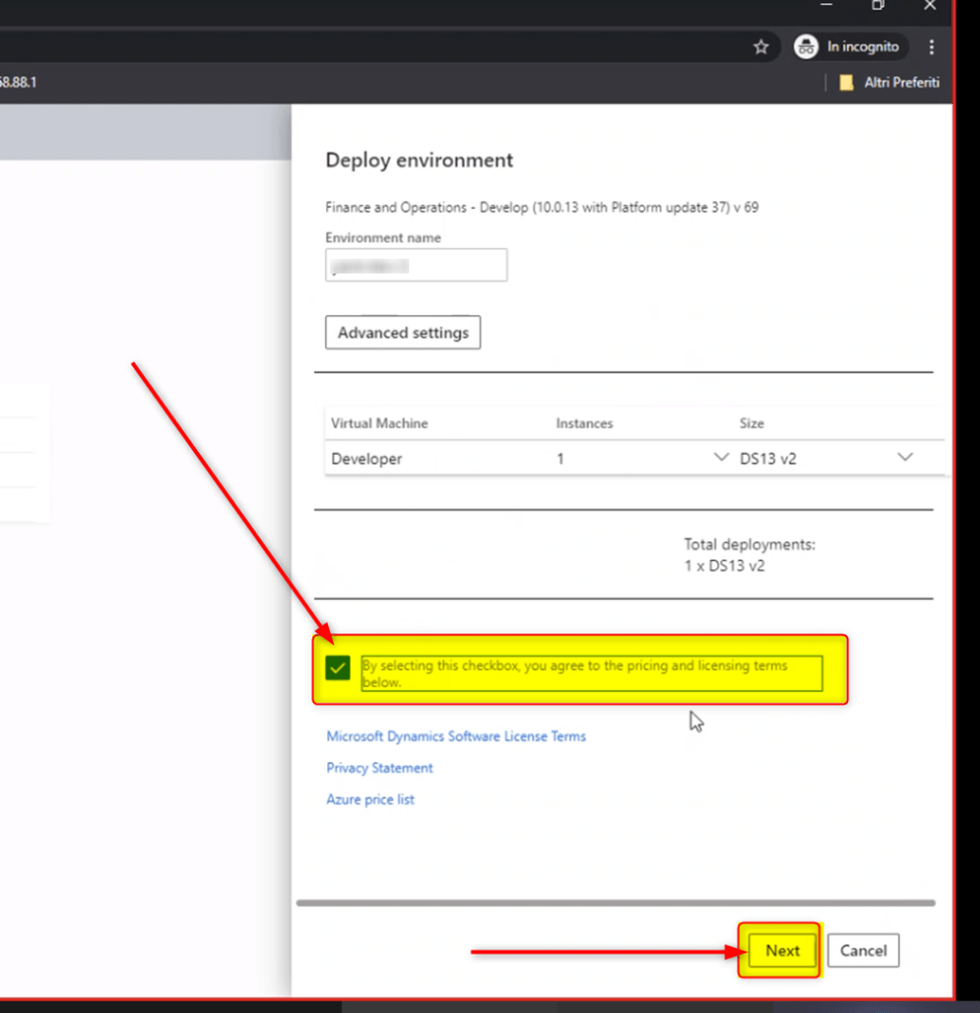
Task: Open the Altri Preferiti bookmarks folder
Action: pyautogui.click(x=889, y=82)
